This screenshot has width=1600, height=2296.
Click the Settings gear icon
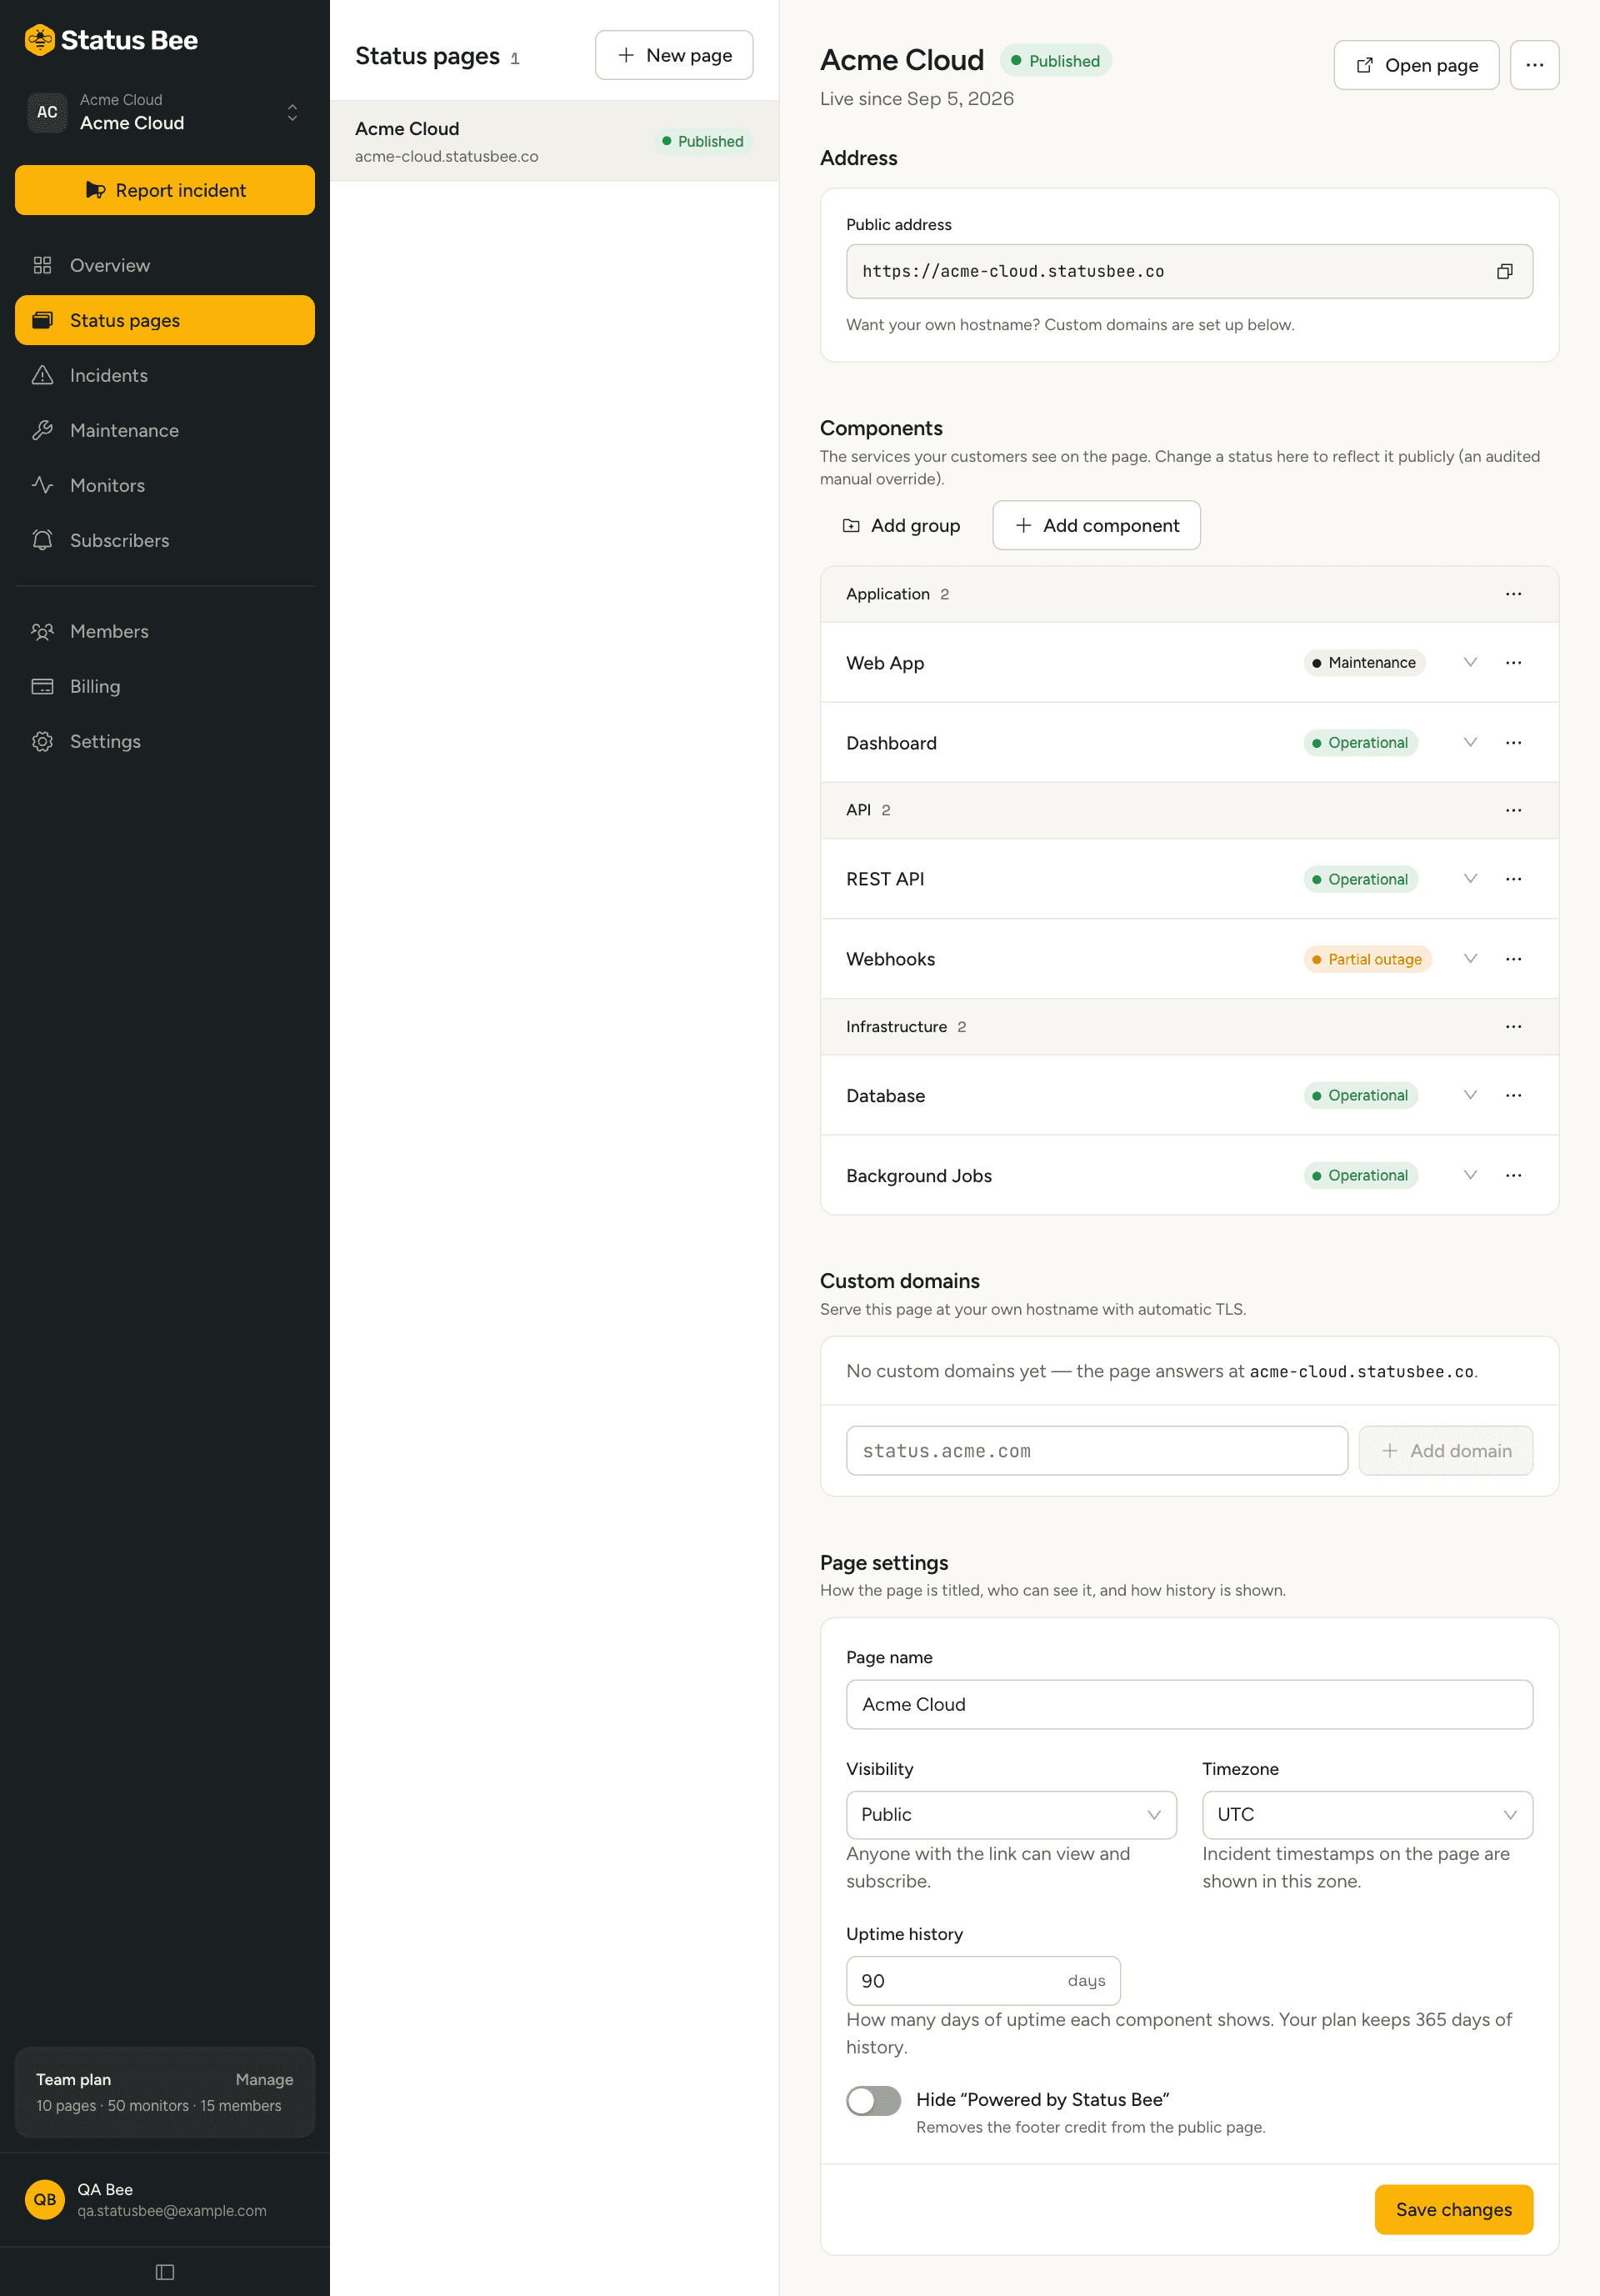[x=42, y=741]
